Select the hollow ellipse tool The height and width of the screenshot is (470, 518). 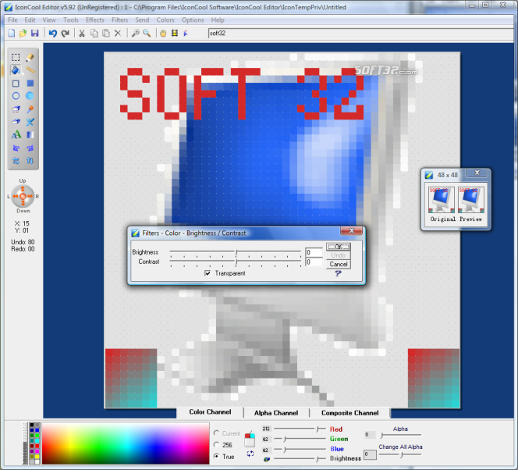(x=16, y=96)
